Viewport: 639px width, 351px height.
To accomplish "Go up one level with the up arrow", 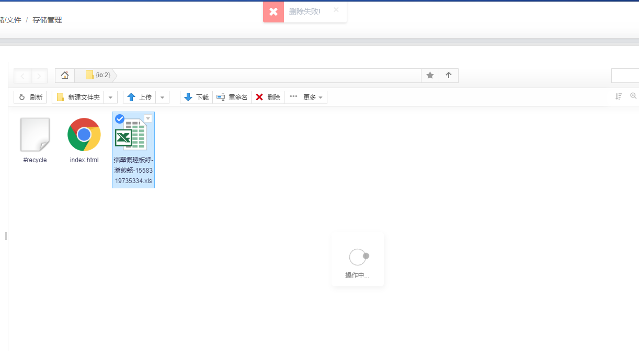I will click(x=449, y=75).
